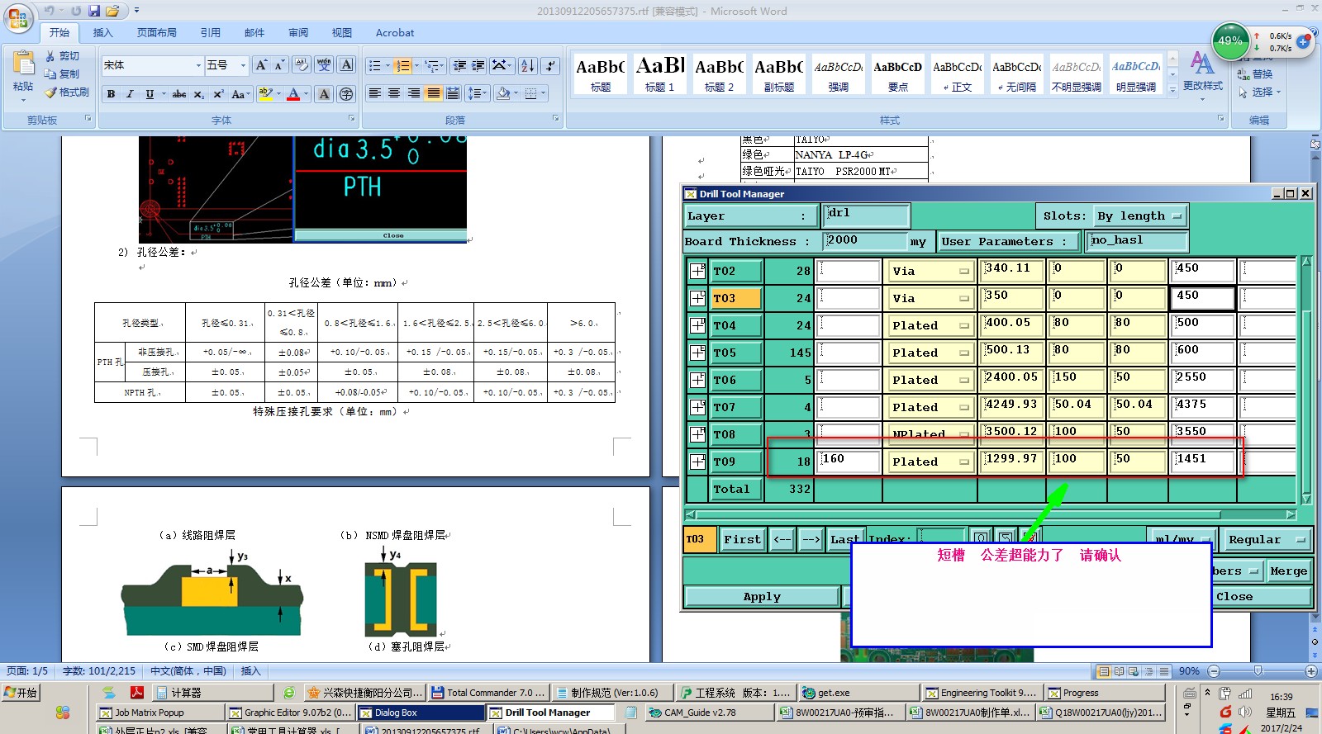Toggle the T05 row plus box
Viewport: 1322px width, 734px height.
pyautogui.click(x=697, y=353)
